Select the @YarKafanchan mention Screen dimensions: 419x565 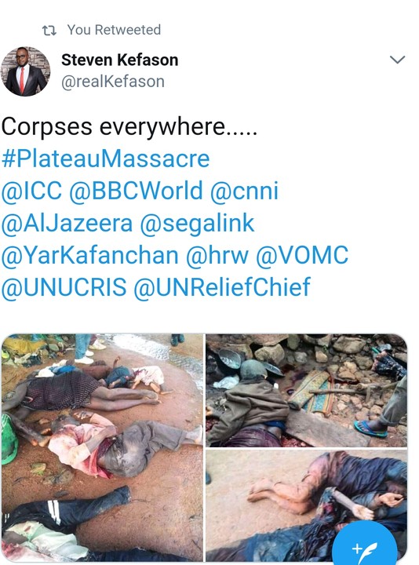90,255
